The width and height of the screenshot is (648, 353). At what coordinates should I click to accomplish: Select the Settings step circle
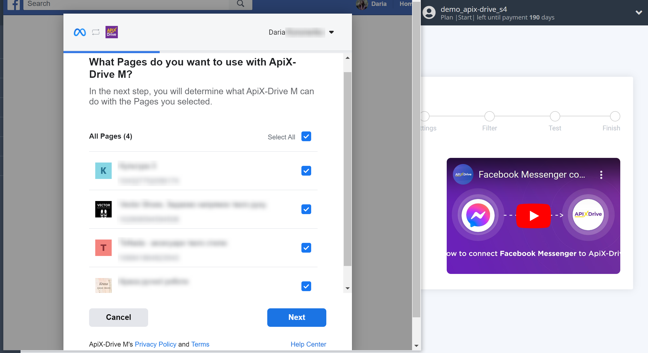pos(425,116)
